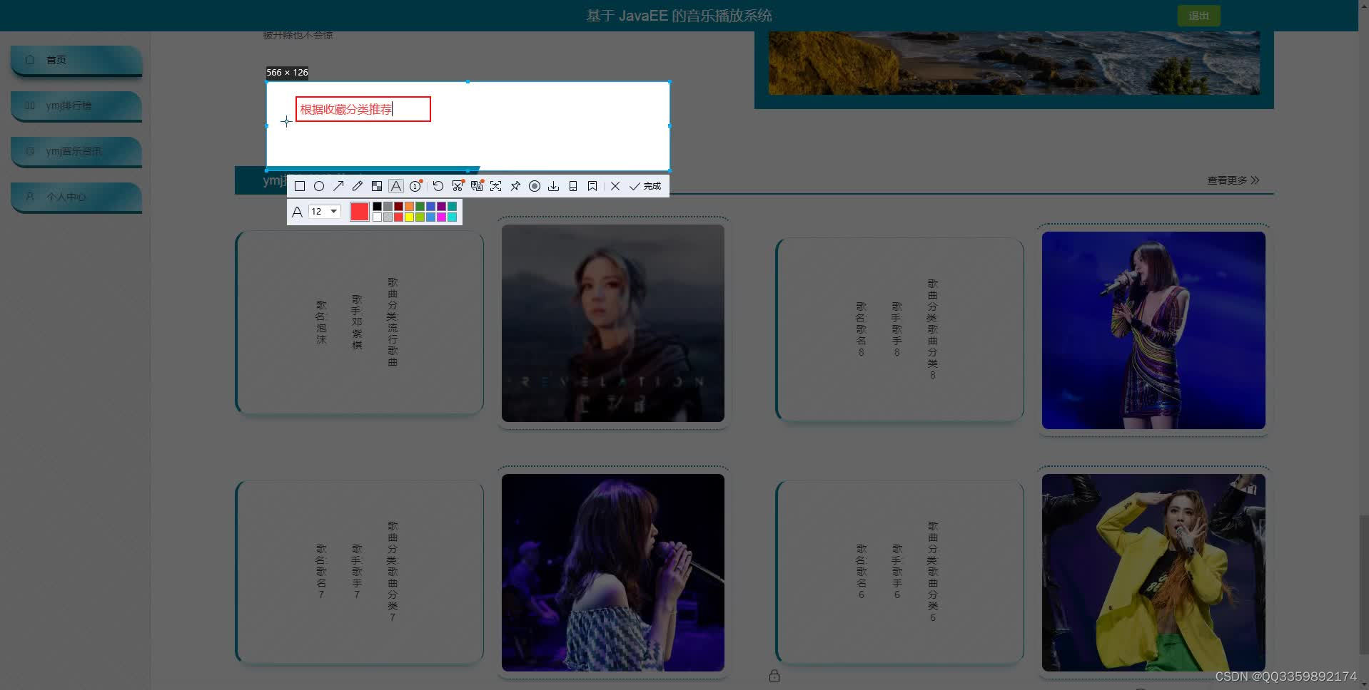Select the arrow annotation tool

(x=338, y=186)
